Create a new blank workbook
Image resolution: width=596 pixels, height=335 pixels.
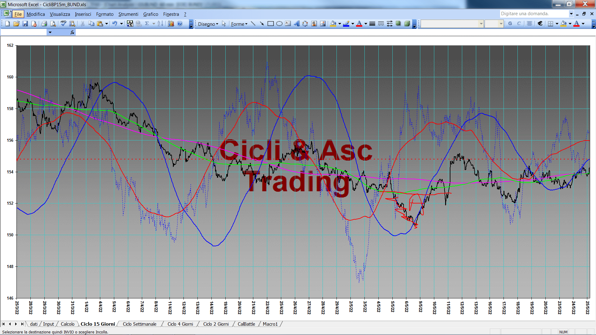pos(7,24)
